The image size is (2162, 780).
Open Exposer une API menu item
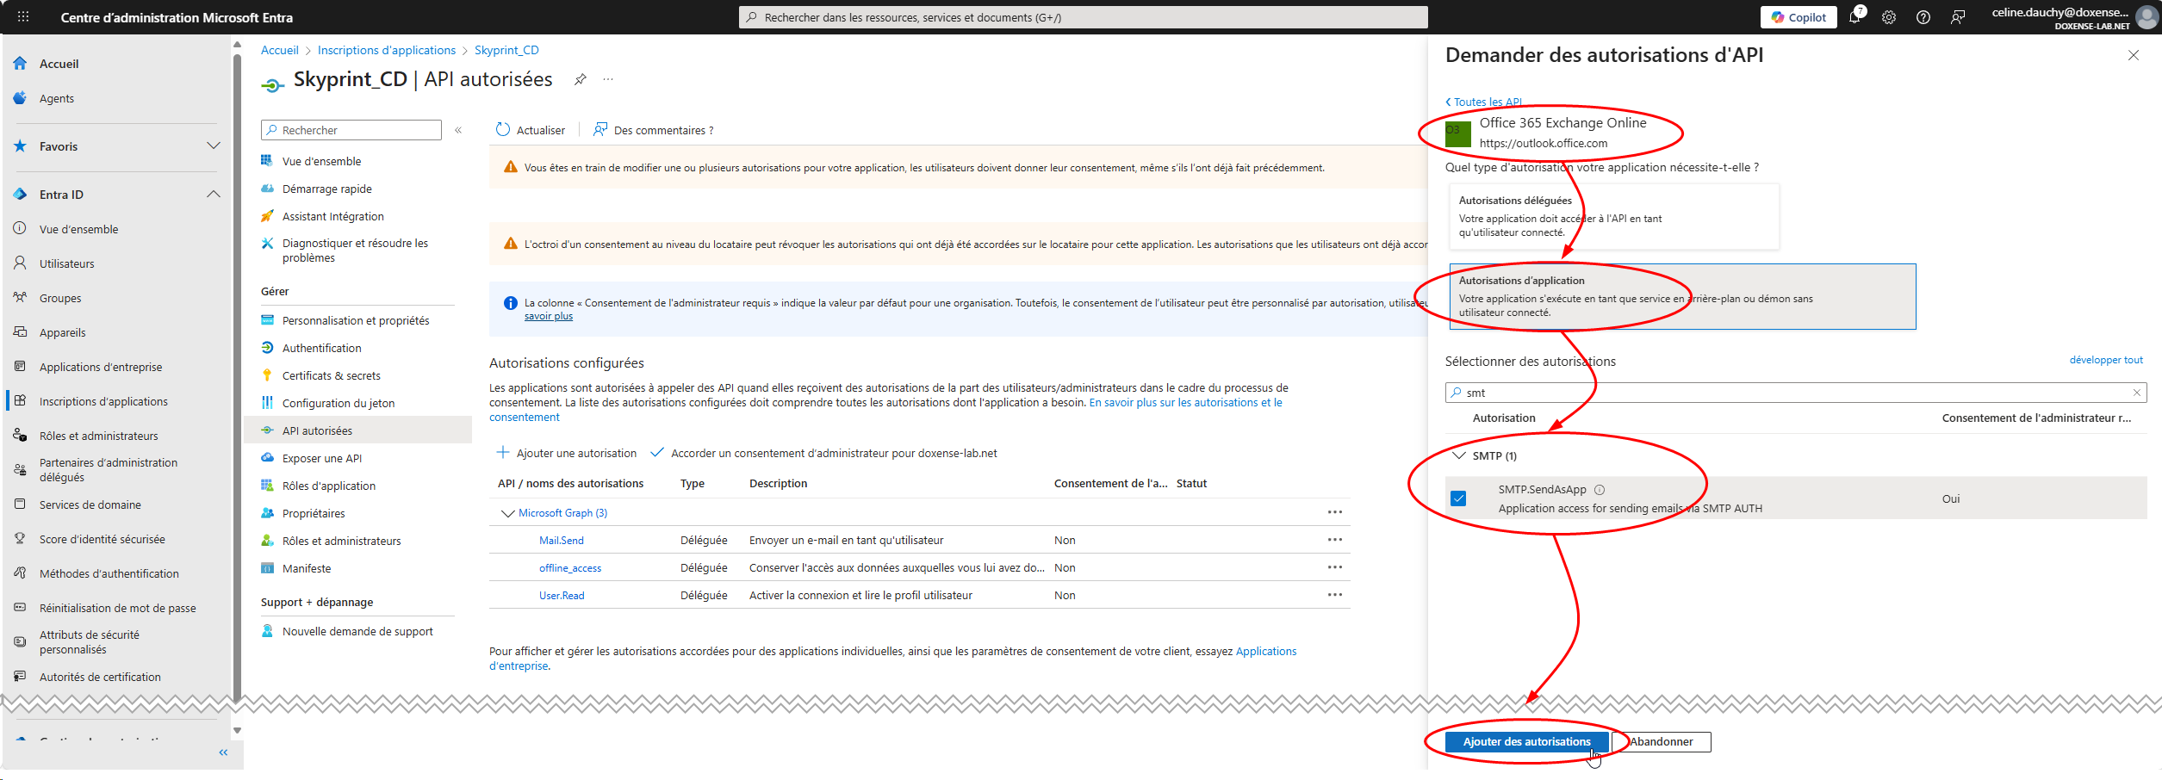click(321, 458)
